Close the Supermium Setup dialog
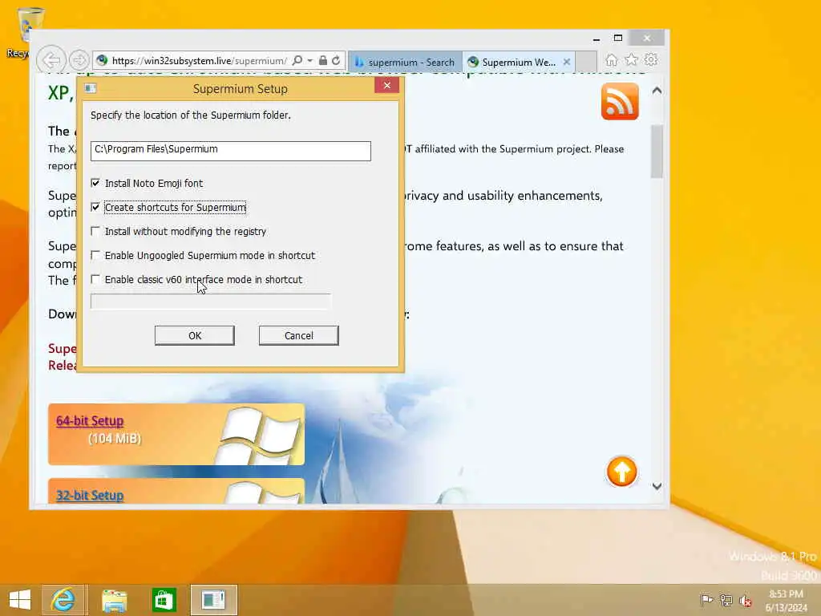Viewport: 821px width, 616px height. (387, 85)
